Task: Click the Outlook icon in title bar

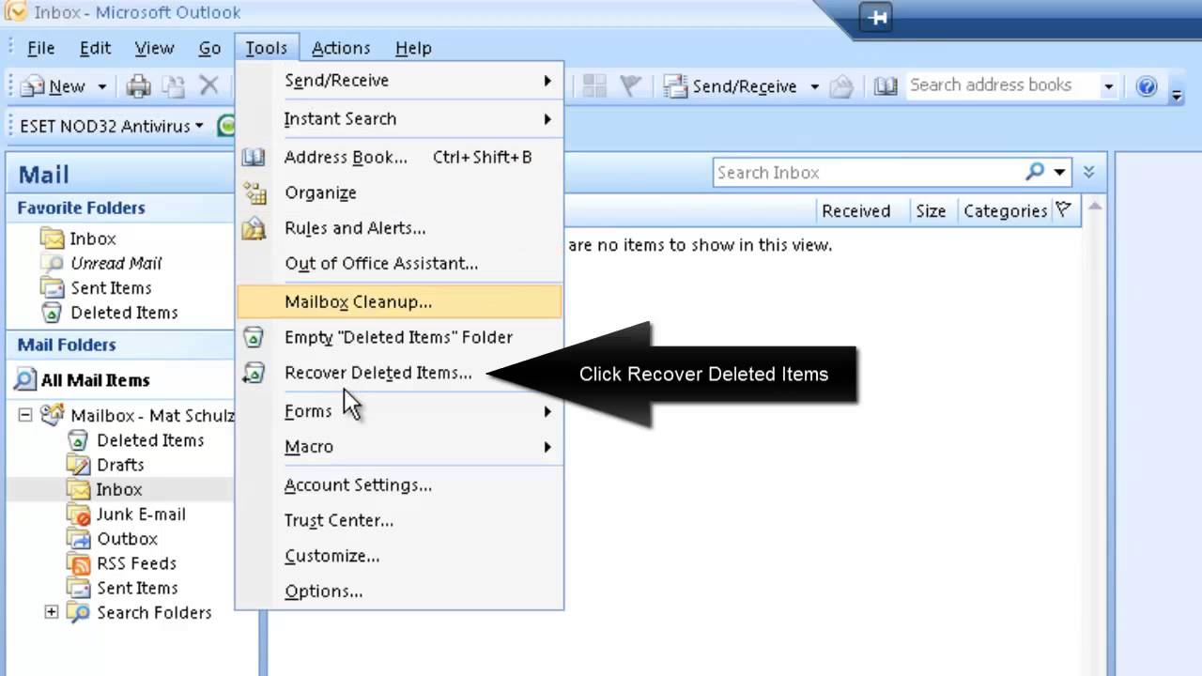Action: pos(15,12)
